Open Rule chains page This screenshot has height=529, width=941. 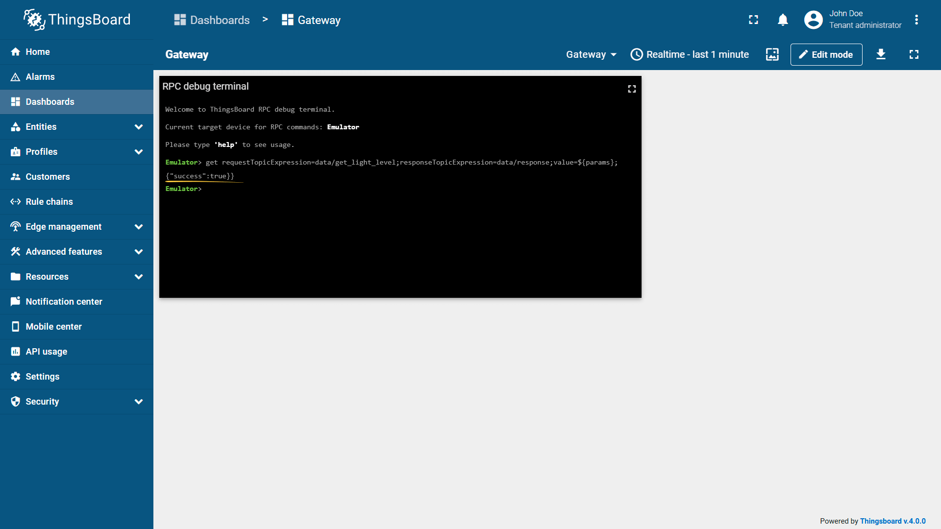click(76, 202)
